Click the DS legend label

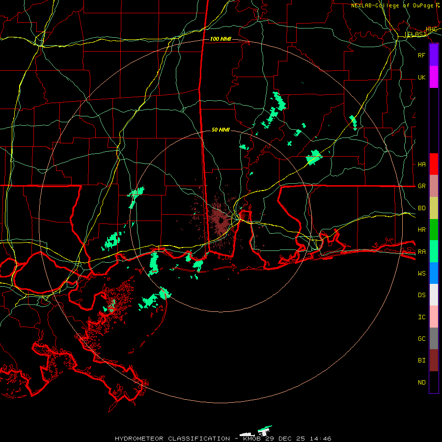(x=422, y=295)
